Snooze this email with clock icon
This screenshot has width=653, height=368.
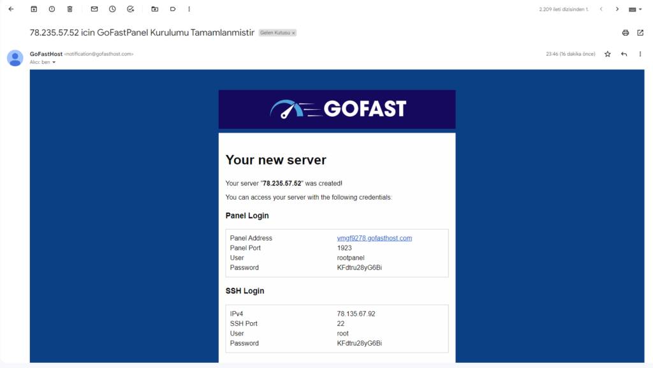[112, 10]
